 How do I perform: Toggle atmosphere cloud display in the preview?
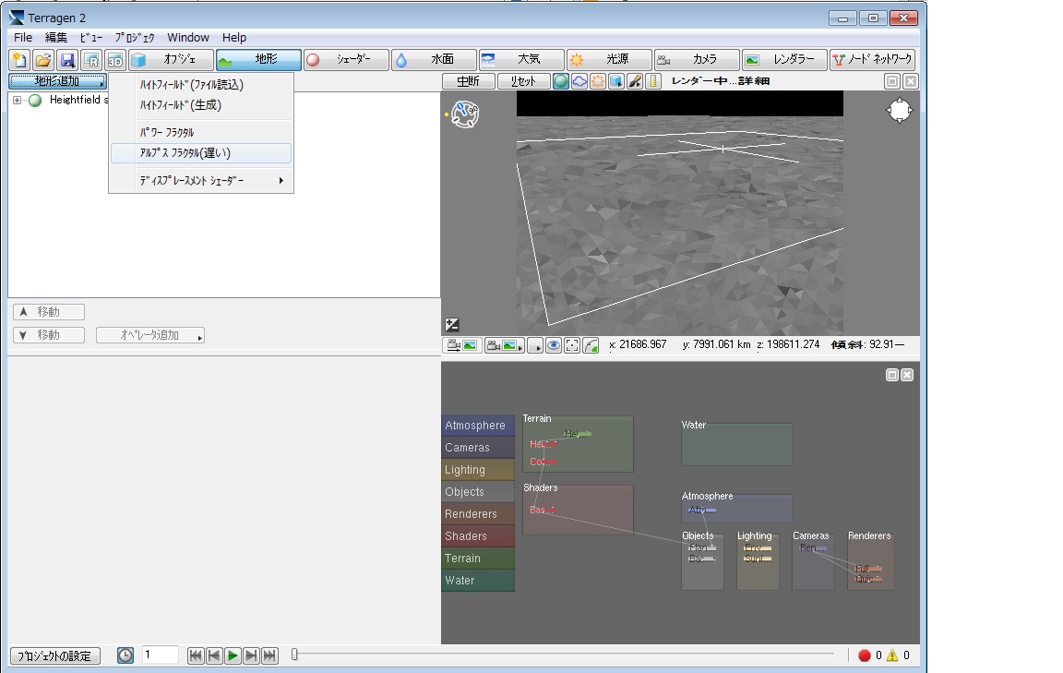579,81
